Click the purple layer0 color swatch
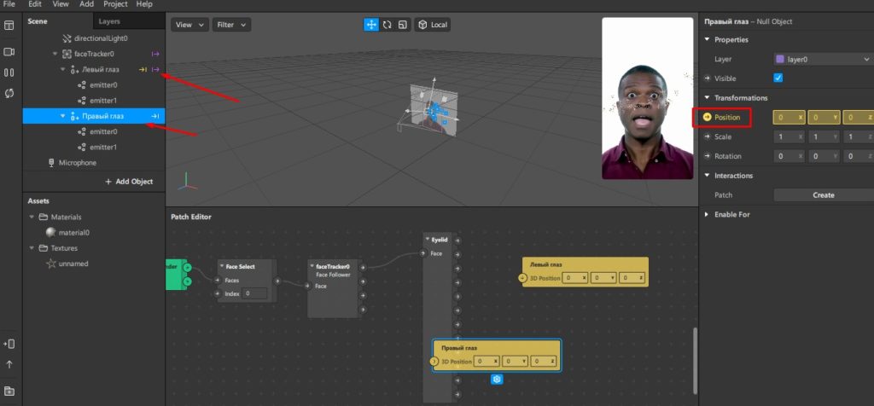 coord(779,60)
